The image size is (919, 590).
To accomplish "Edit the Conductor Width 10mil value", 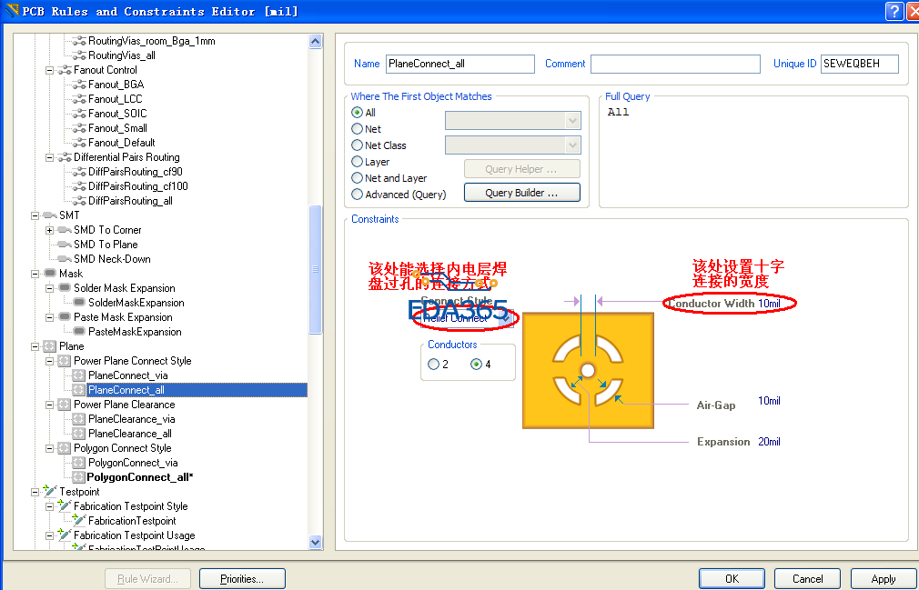I will coord(769,304).
